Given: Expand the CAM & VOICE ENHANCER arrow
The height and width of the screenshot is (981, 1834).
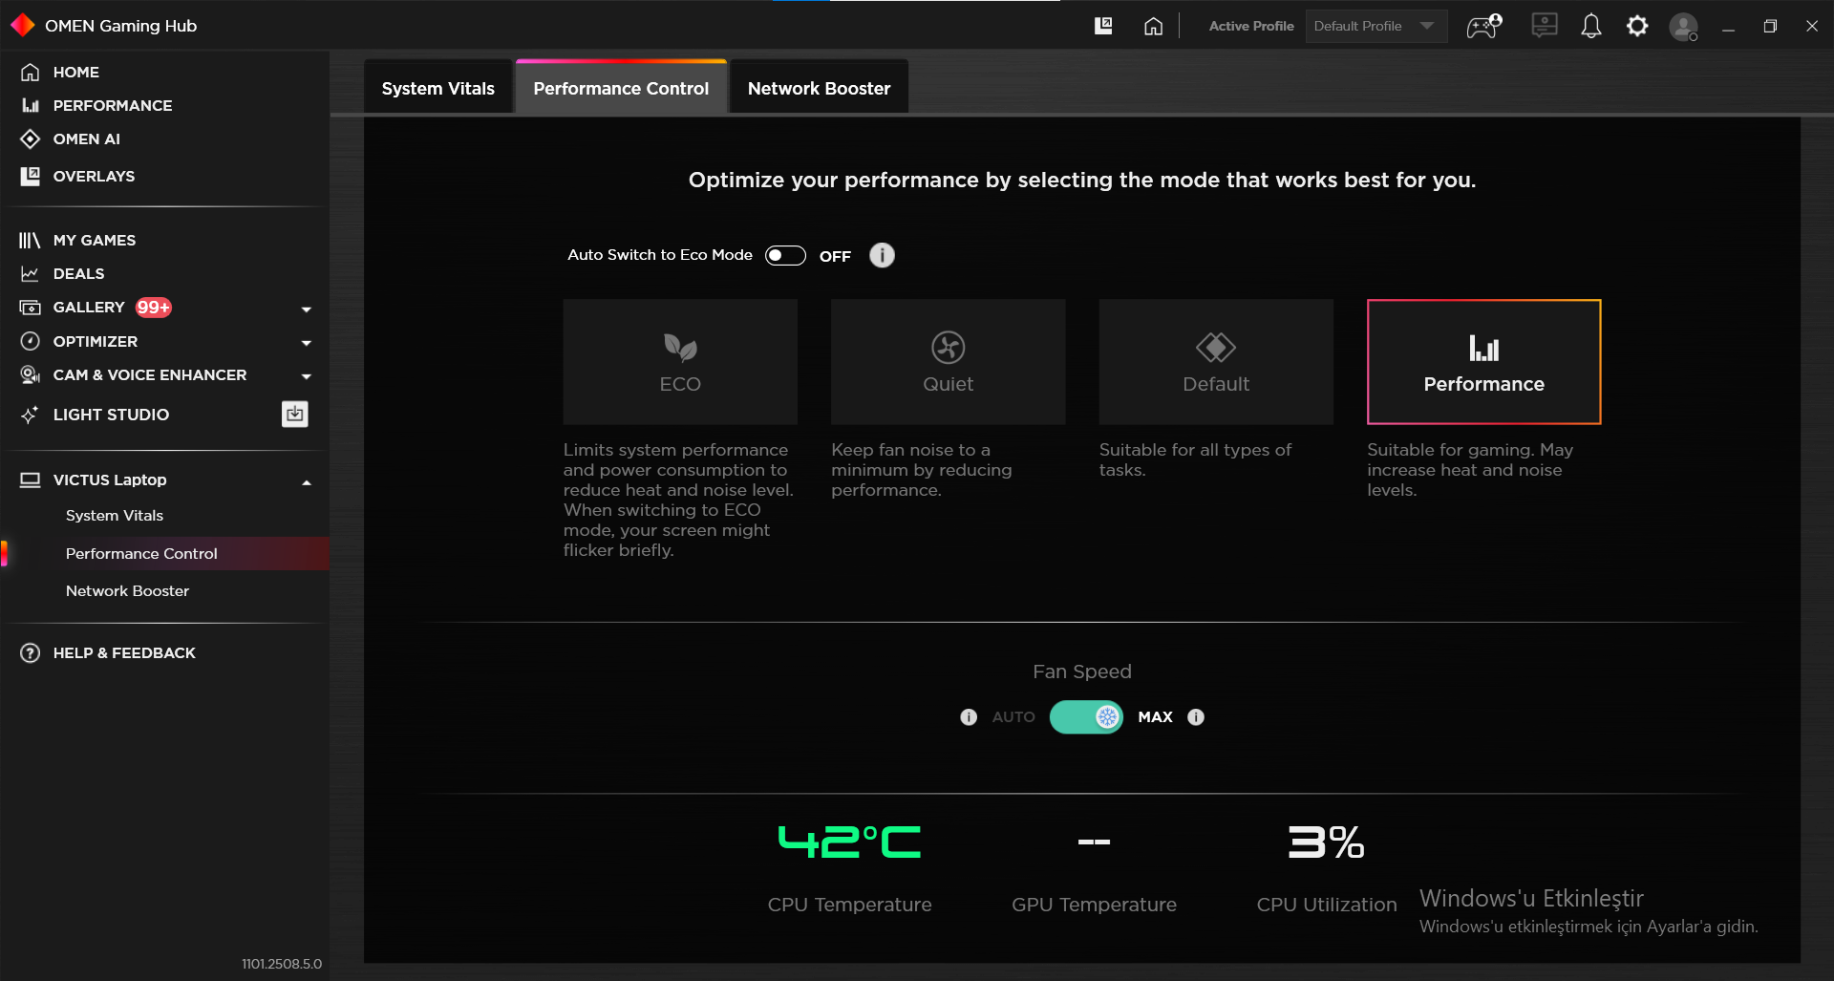Looking at the screenshot, I should pyautogui.click(x=307, y=375).
